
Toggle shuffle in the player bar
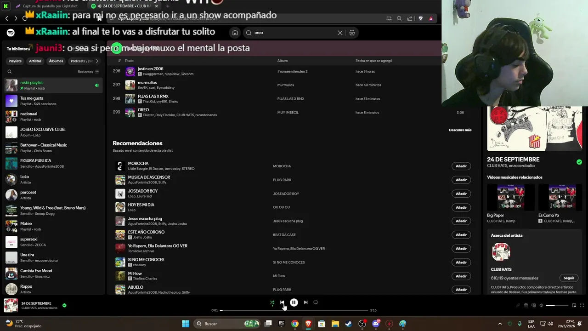click(272, 302)
